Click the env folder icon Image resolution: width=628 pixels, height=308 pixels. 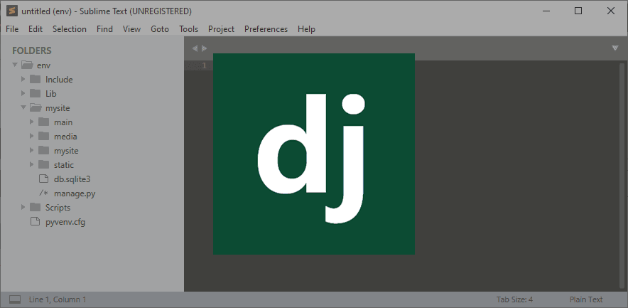point(27,65)
